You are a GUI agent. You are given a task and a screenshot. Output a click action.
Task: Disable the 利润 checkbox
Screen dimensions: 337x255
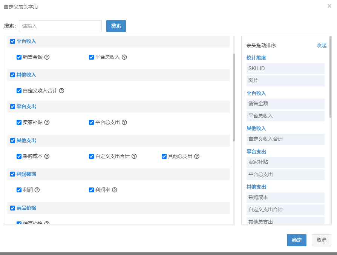coord(19,190)
